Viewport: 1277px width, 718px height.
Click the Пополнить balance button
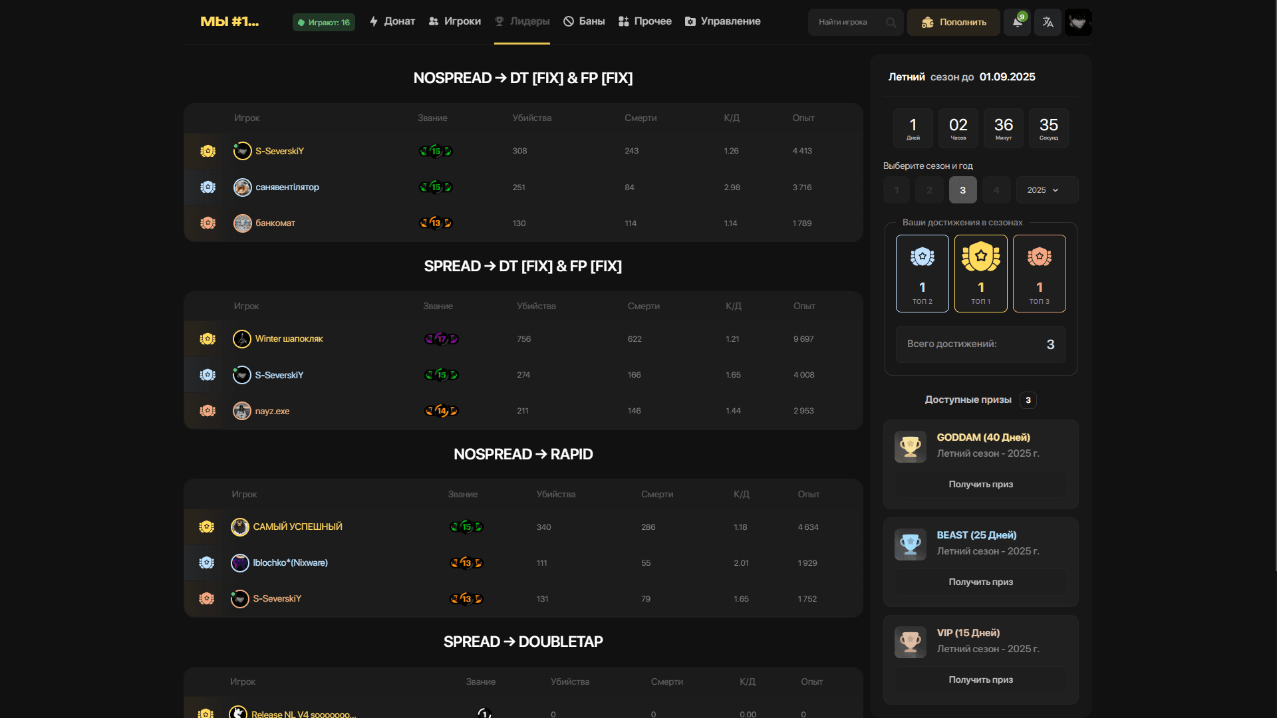tap(954, 22)
